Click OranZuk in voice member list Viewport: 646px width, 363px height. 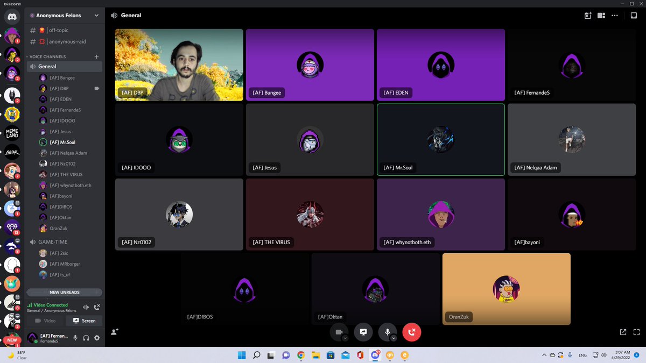58,228
